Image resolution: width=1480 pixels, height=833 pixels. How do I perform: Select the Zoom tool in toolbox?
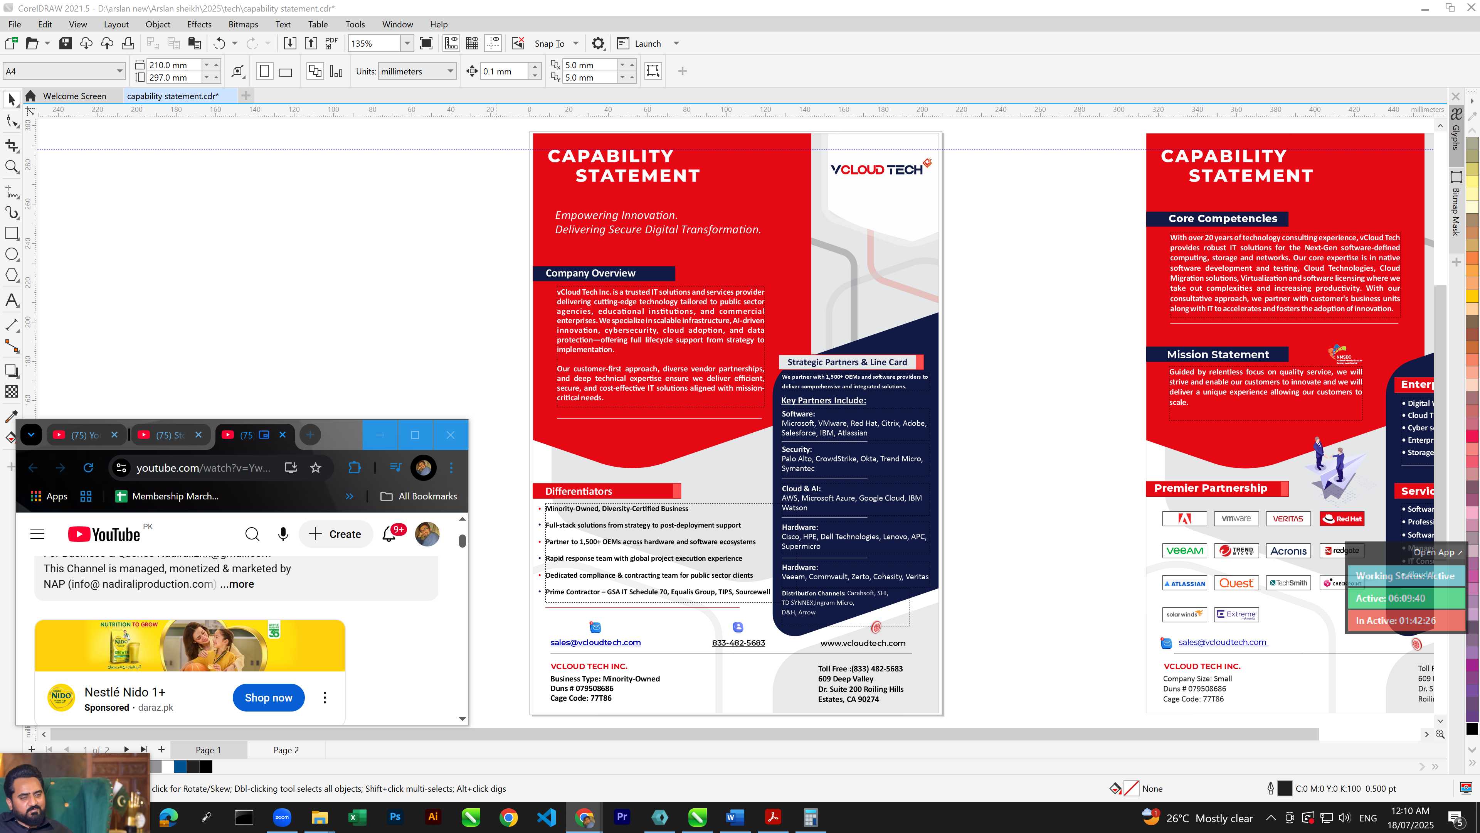pos(12,167)
